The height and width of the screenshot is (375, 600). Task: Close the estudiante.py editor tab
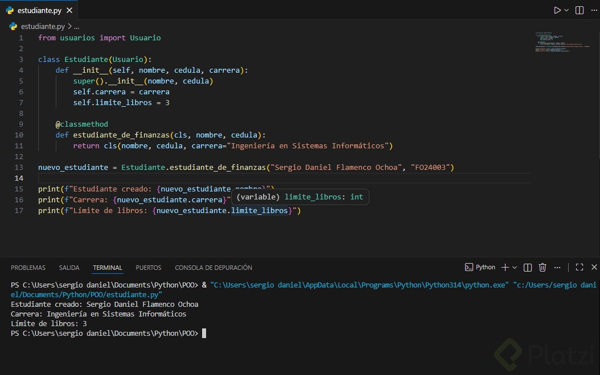pyautogui.click(x=69, y=10)
